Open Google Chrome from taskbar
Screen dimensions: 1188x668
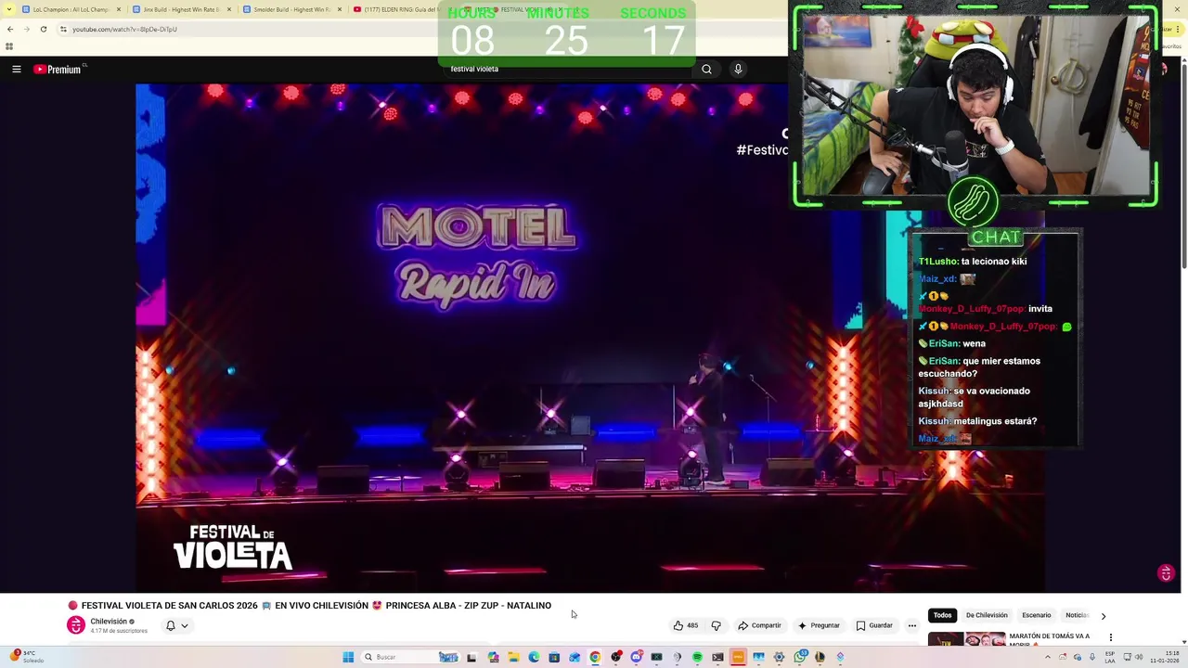coord(595,657)
